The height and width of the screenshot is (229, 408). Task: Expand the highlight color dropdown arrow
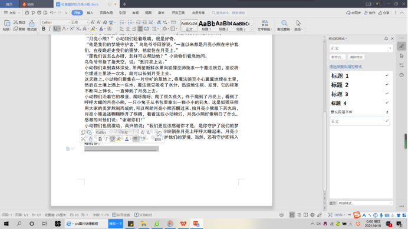click(x=97, y=29)
